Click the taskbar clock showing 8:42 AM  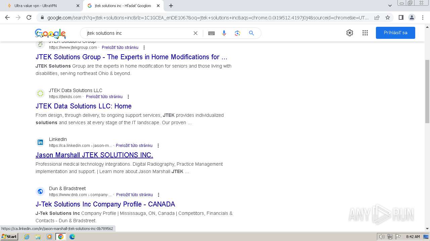coord(413,237)
